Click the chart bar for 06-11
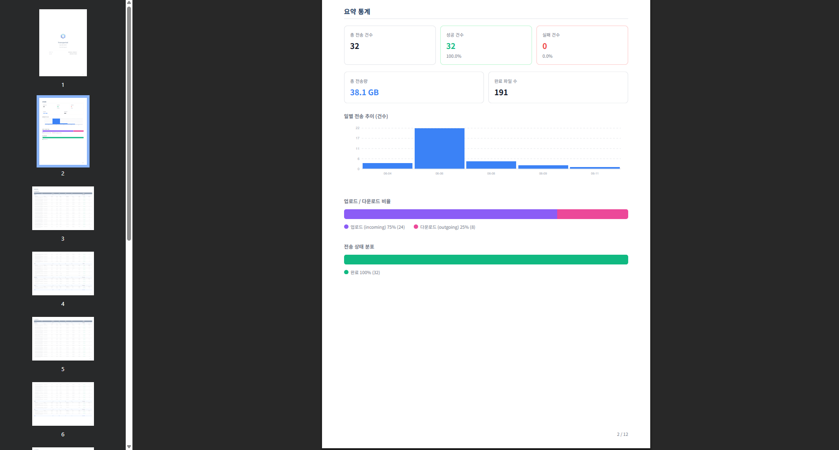 pos(595,168)
